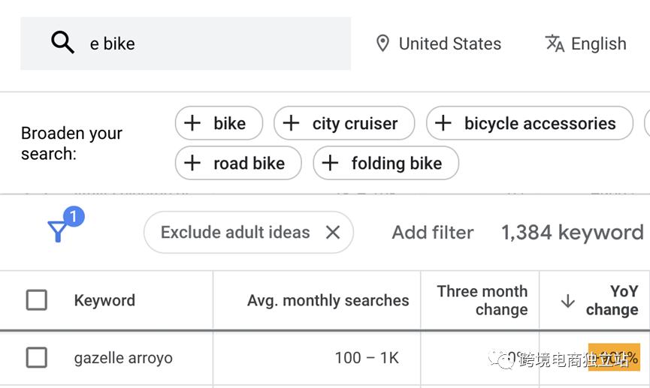Screen dimensions: 650x388
Task: Open the English language selector
Action: click(598, 44)
